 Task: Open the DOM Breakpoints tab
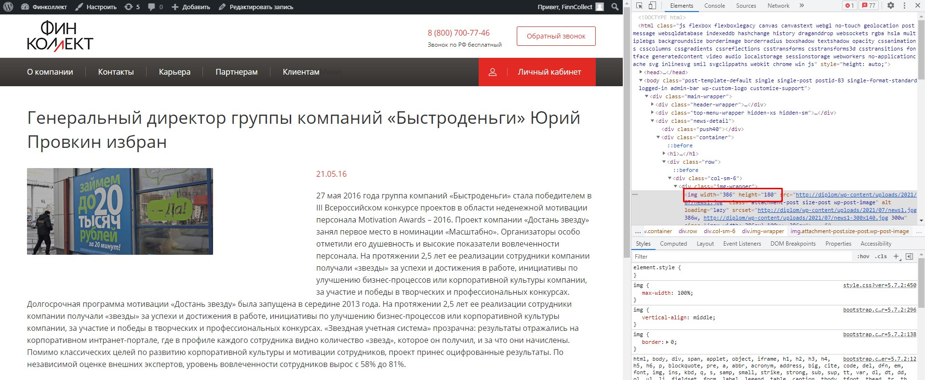pyautogui.click(x=793, y=244)
